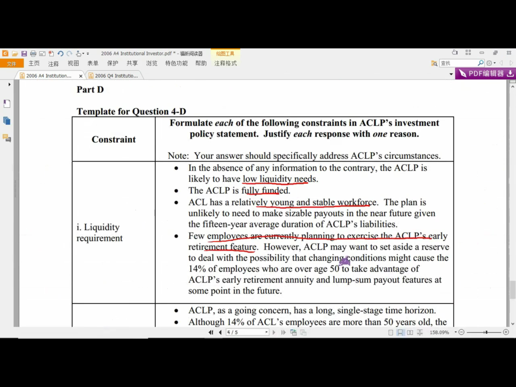Zoom out with the minus button
516x387 pixels.
pos(462,332)
